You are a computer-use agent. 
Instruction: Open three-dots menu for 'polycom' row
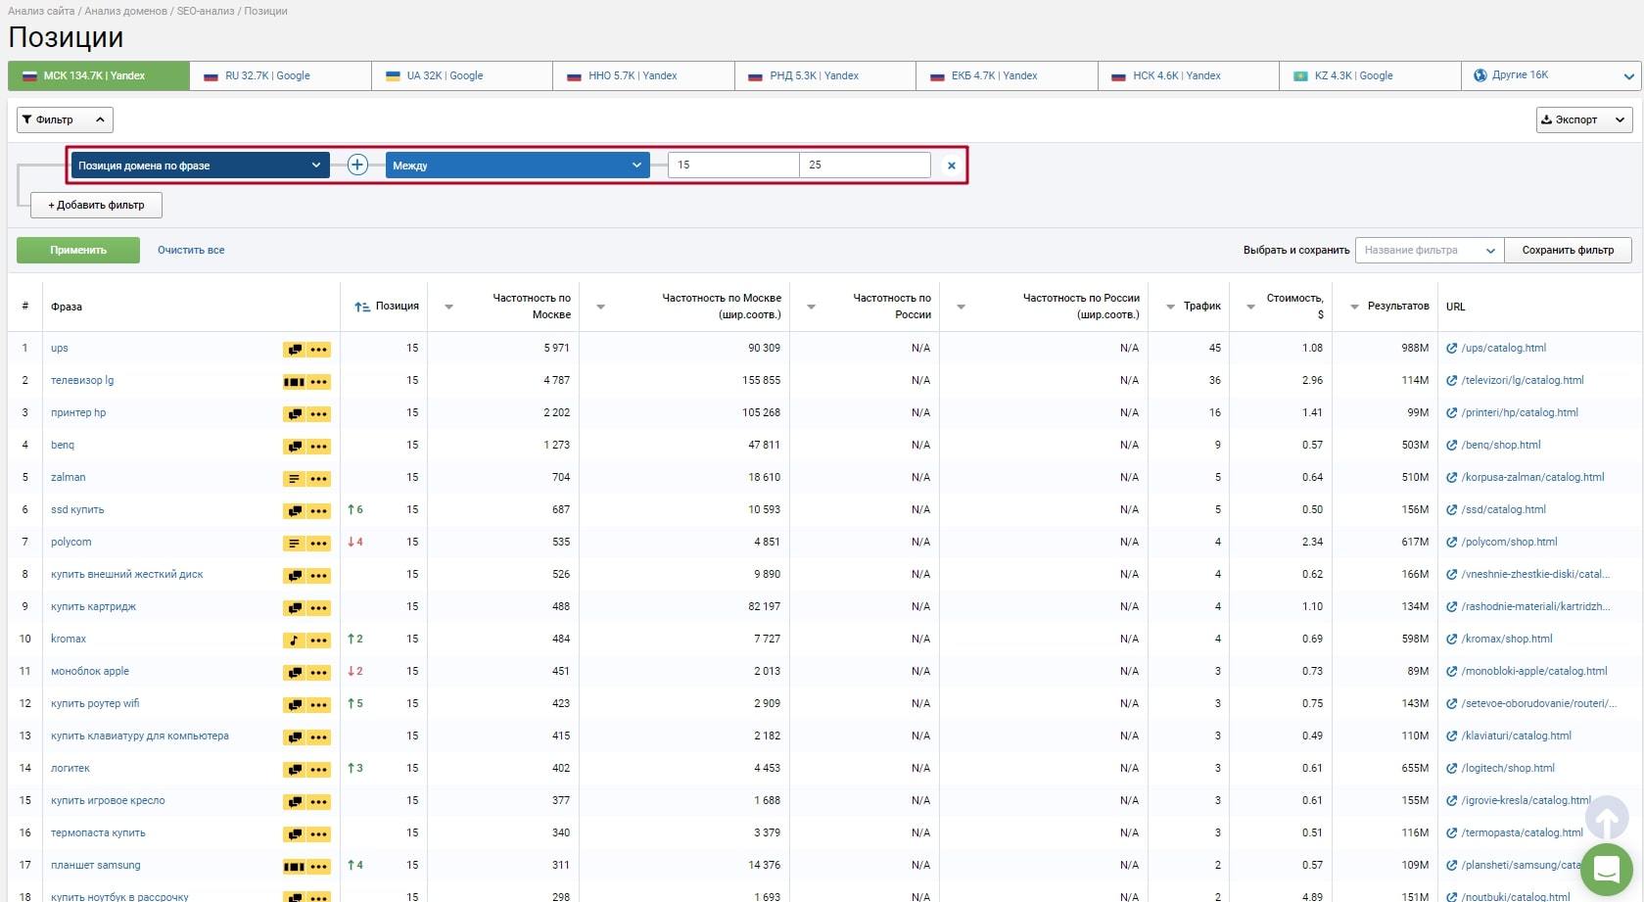click(318, 544)
